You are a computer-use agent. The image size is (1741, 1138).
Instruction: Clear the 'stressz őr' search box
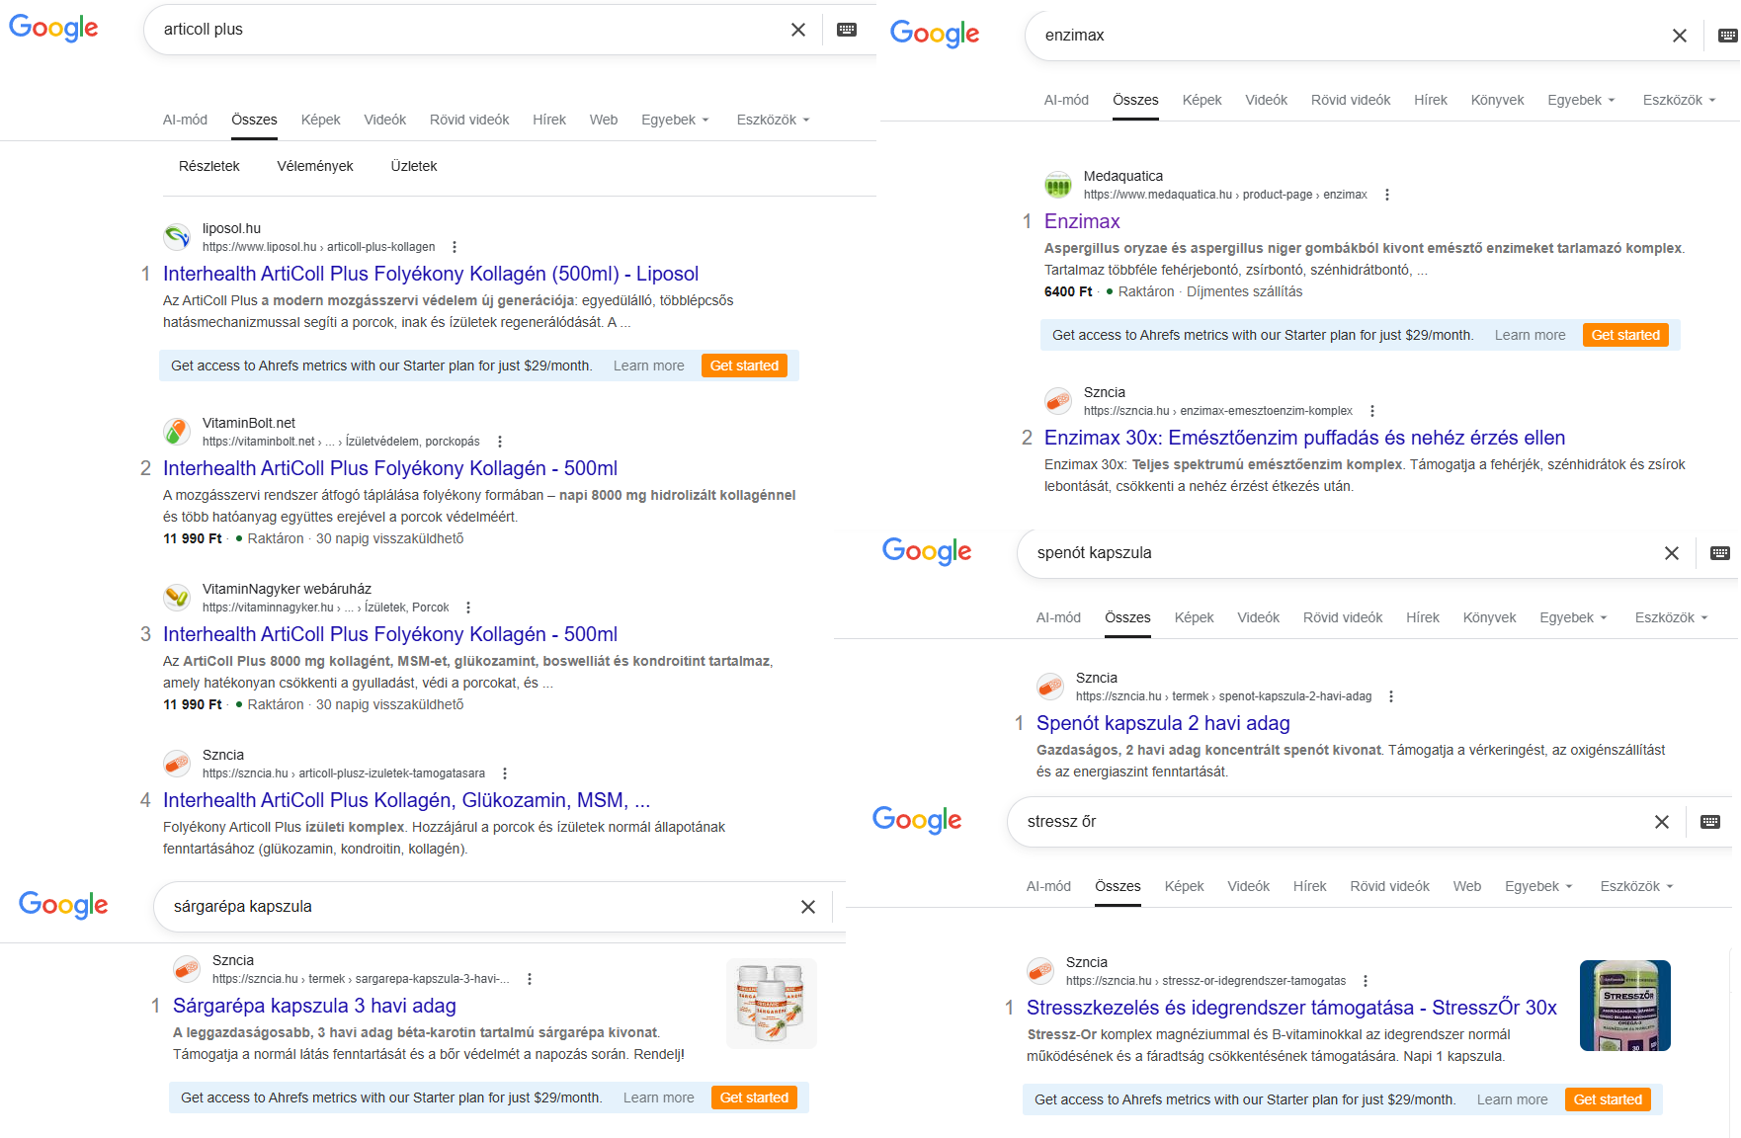[x=1662, y=822]
